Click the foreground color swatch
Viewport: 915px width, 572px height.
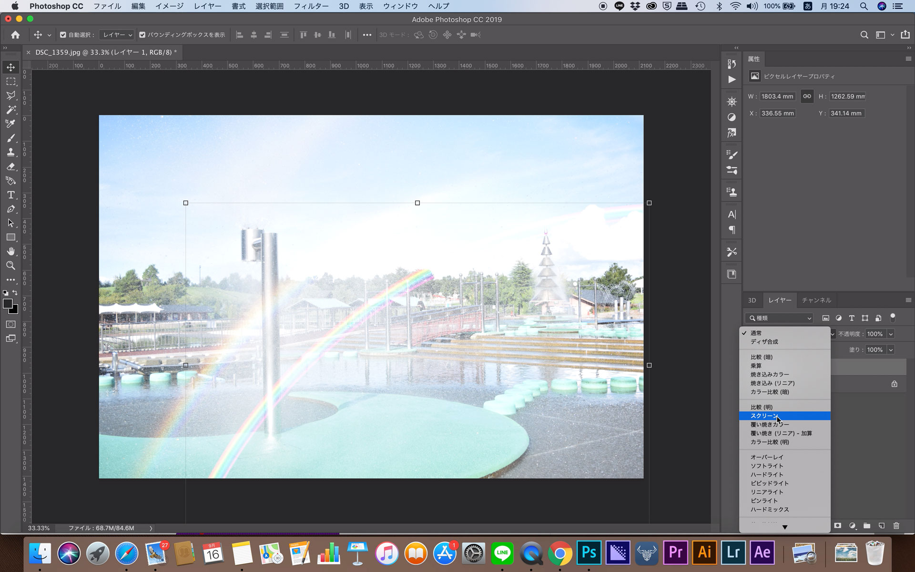coord(7,304)
